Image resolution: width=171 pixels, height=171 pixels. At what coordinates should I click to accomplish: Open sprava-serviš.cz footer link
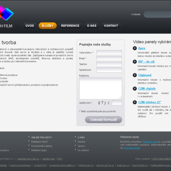pos(105,165)
